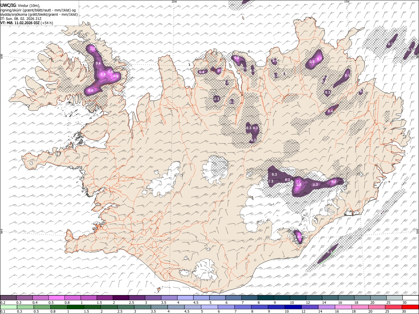Click the 15W longitude label

[x=347, y=2]
